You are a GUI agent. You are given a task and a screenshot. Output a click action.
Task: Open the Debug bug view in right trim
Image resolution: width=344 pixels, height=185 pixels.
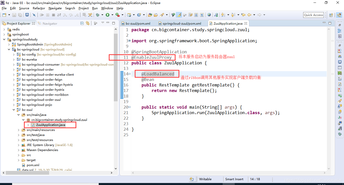340,134
